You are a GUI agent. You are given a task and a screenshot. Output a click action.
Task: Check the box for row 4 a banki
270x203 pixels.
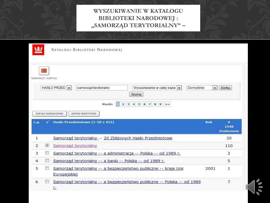47,160
